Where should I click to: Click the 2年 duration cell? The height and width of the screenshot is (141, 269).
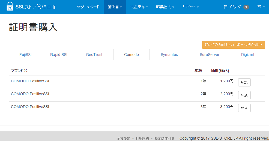204,94
